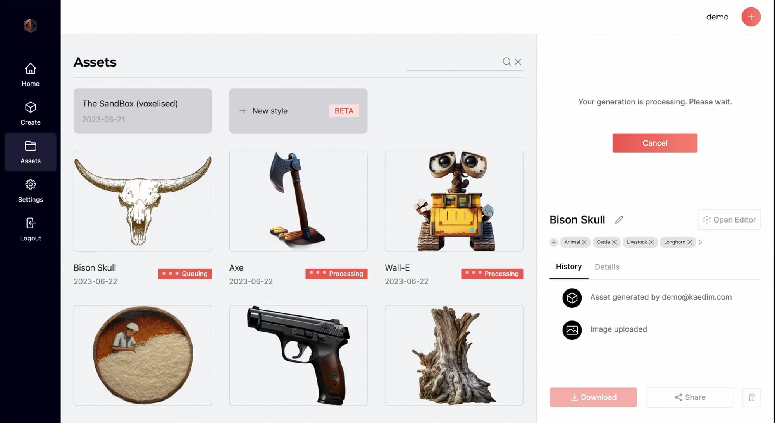Clear the asset search with X
Screen dimensions: 775x423
point(518,62)
